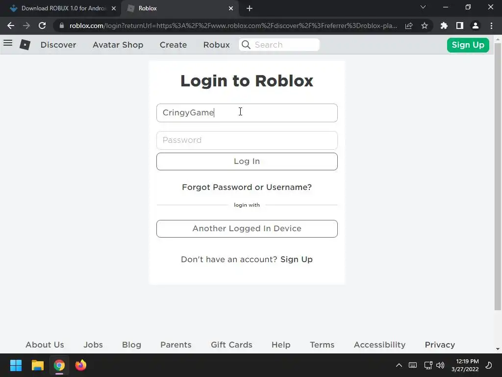Image resolution: width=502 pixels, height=377 pixels.
Task: Open the clock and date panel
Action: tap(465, 365)
